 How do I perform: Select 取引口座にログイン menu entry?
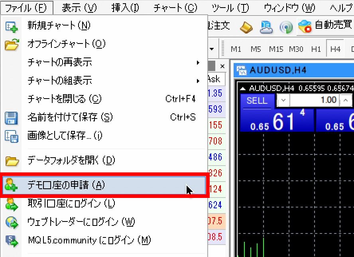click(x=71, y=204)
